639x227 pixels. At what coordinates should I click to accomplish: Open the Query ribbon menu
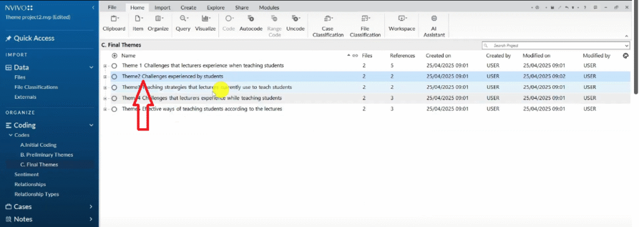click(x=183, y=24)
